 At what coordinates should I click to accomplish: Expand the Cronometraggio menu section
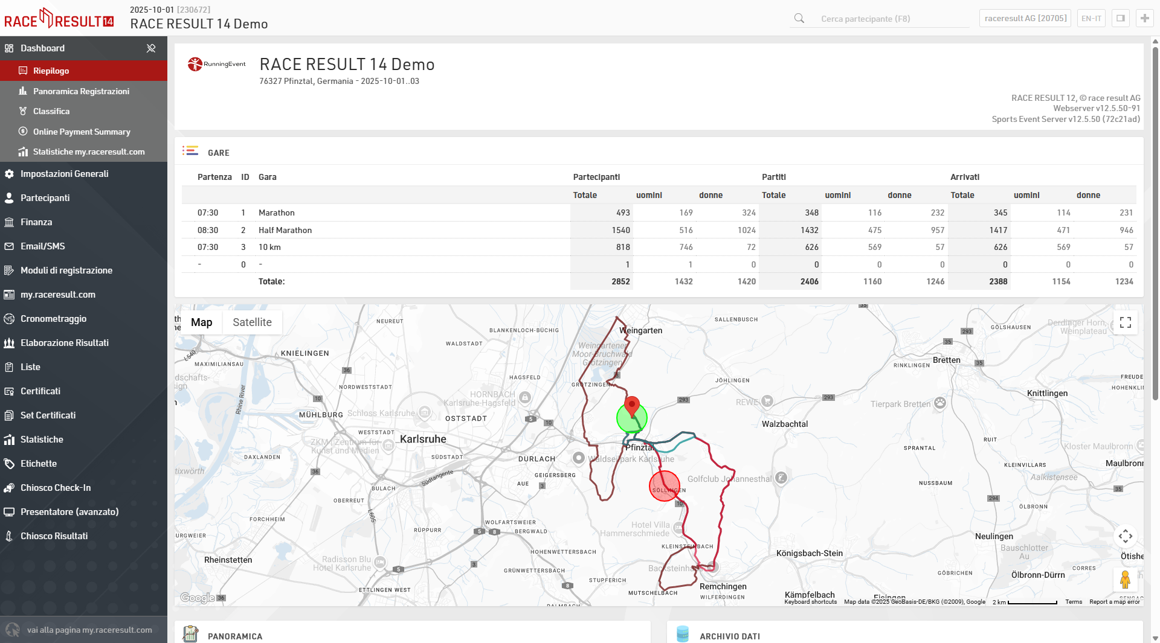point(53,319)
